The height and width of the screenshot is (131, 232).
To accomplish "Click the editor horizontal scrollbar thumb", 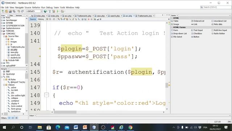I will pos(65,112).
